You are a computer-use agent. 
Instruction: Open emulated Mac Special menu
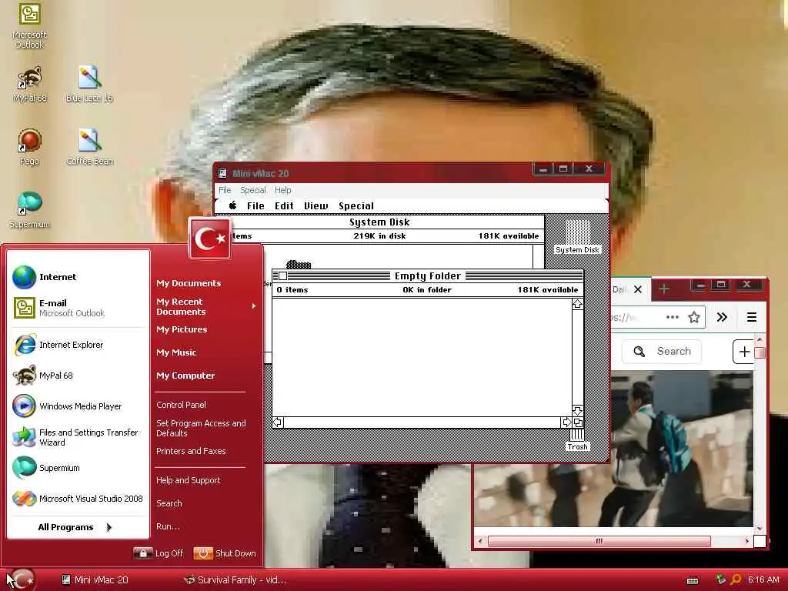[x=356, y=205]
